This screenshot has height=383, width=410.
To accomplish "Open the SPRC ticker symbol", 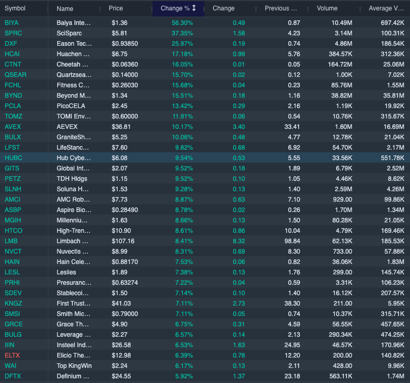I will click(x=14, y=33).
